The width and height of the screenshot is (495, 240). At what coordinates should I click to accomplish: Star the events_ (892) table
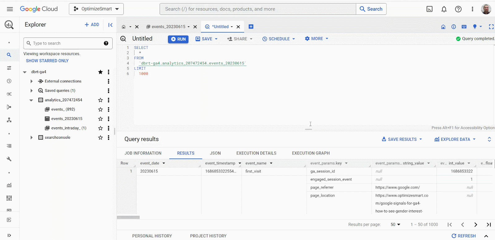[x=100, y=109]
